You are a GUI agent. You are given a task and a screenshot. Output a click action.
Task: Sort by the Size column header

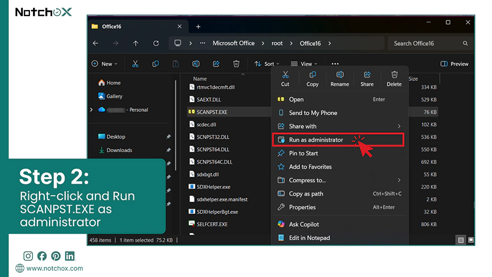click(x=413, y=78)
